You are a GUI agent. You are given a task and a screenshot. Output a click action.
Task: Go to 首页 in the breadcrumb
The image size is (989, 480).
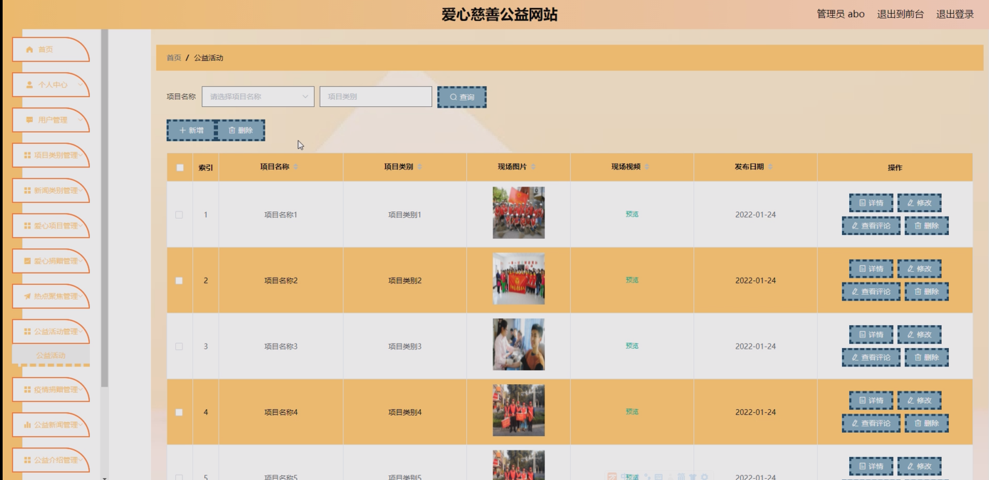(174, 58)
